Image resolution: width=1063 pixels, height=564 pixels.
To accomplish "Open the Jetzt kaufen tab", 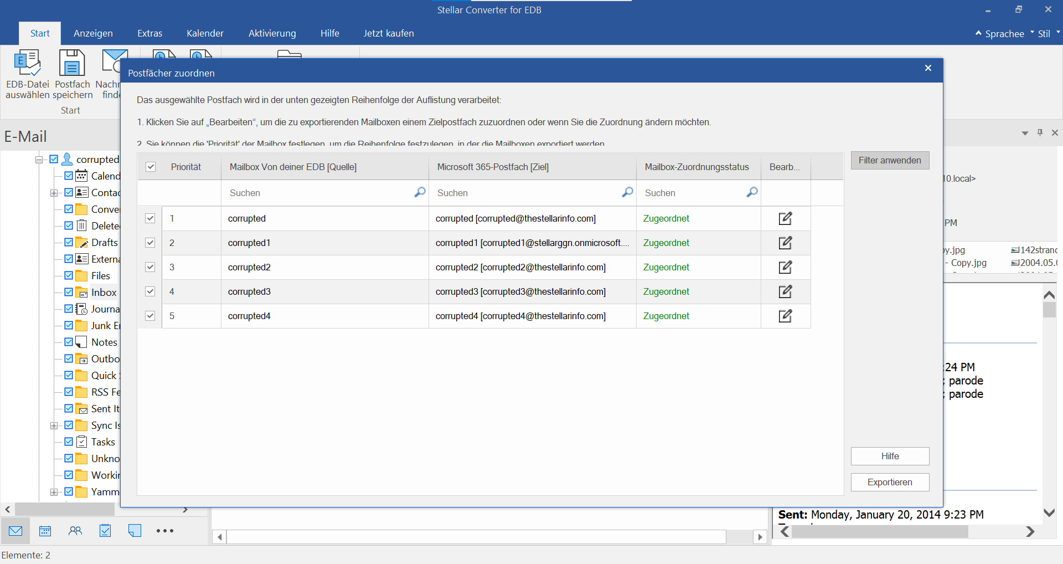I will [389, 33].
